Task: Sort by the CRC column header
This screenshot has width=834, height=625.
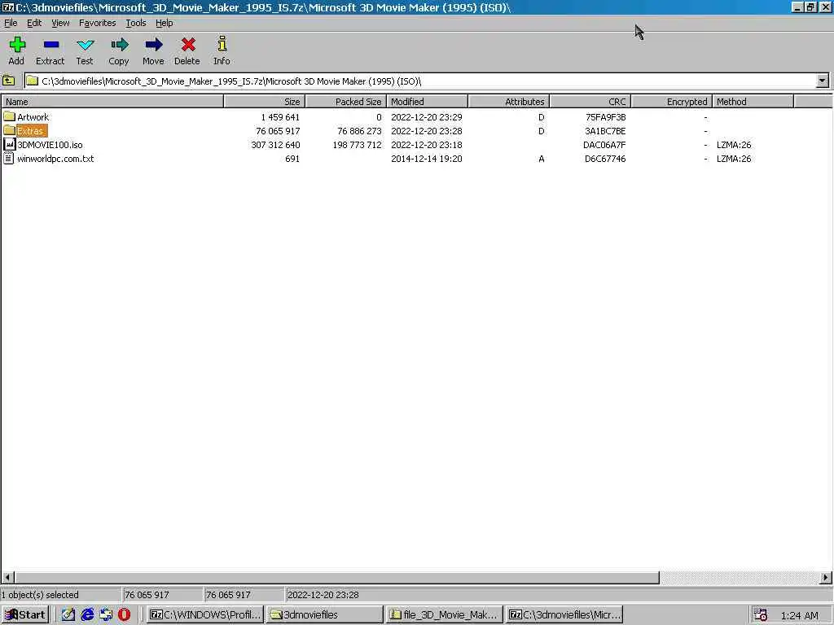Action: (x=590, y=102)
